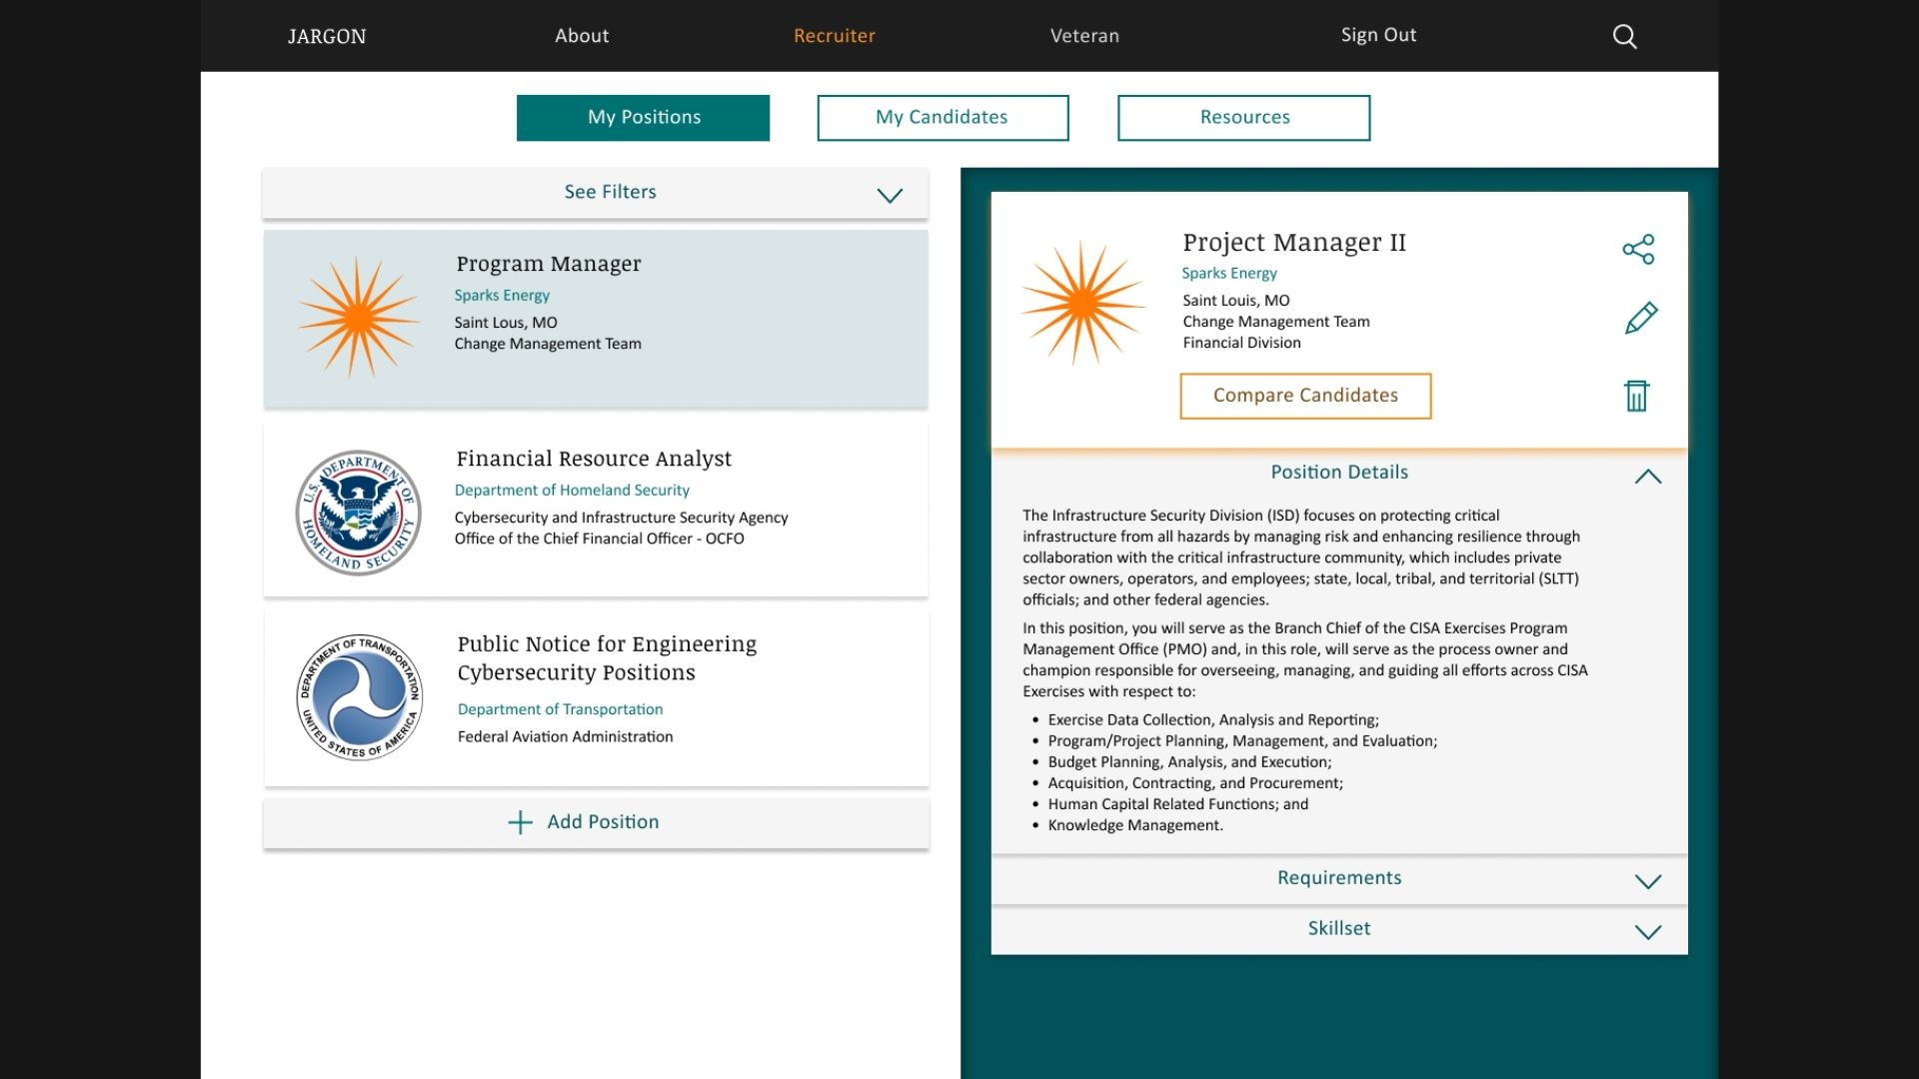Click the Department of Transportation seal
The width and height of the screenshot is (1919, 1079).
point(359,697)
